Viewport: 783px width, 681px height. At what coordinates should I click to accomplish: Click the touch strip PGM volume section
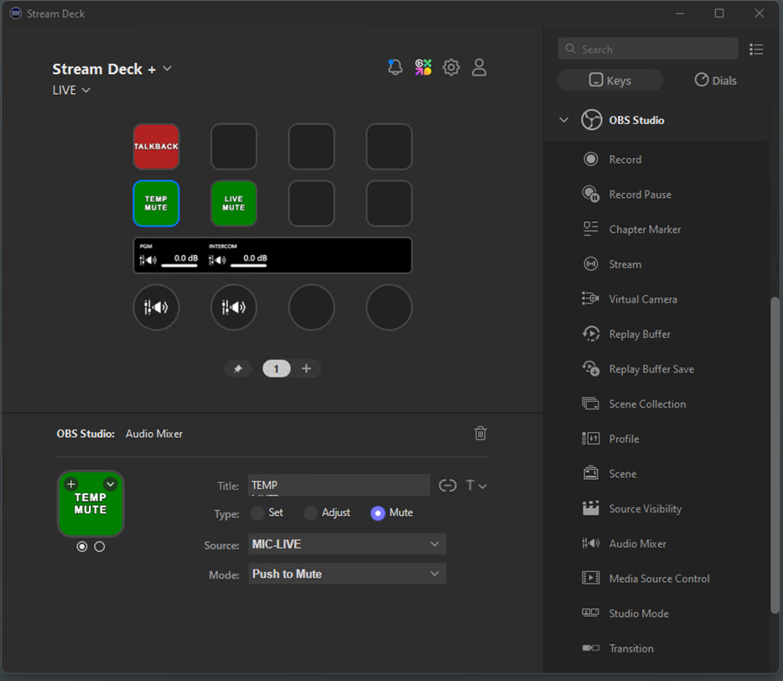170,255
